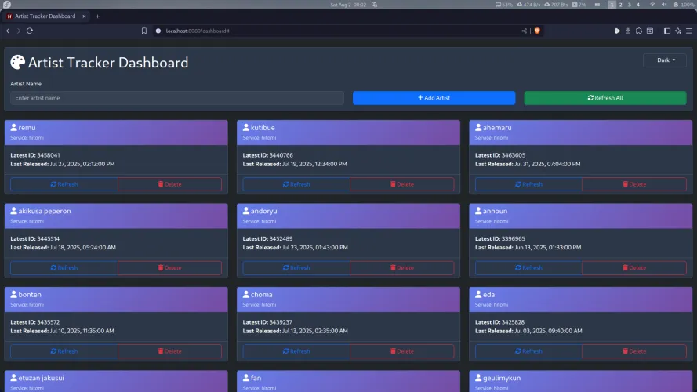The width and height of the screenshot is (697, 392).
Task: Click the user icon next to andoryu
Action: 246,211
